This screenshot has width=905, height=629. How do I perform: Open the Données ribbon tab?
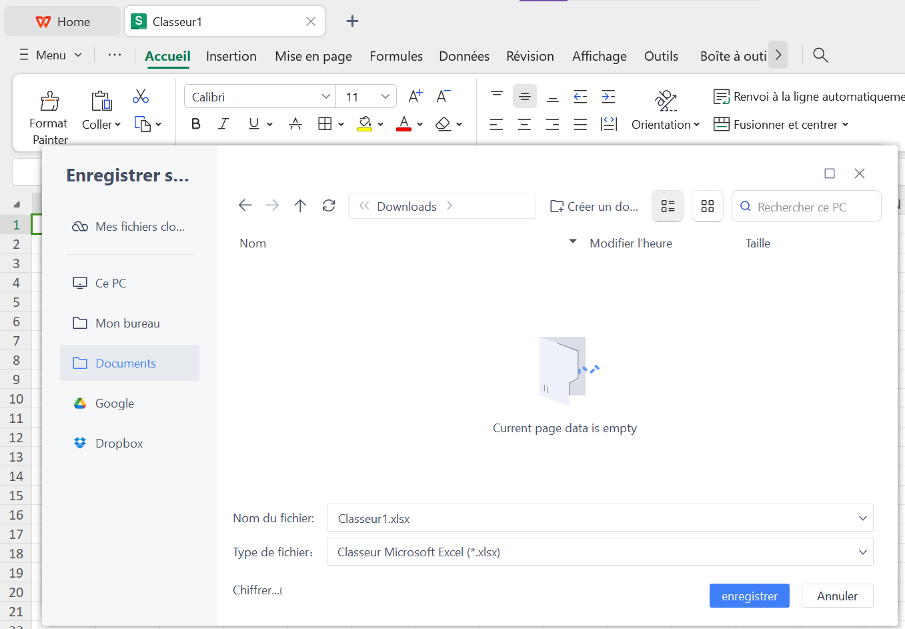point(464,56)
